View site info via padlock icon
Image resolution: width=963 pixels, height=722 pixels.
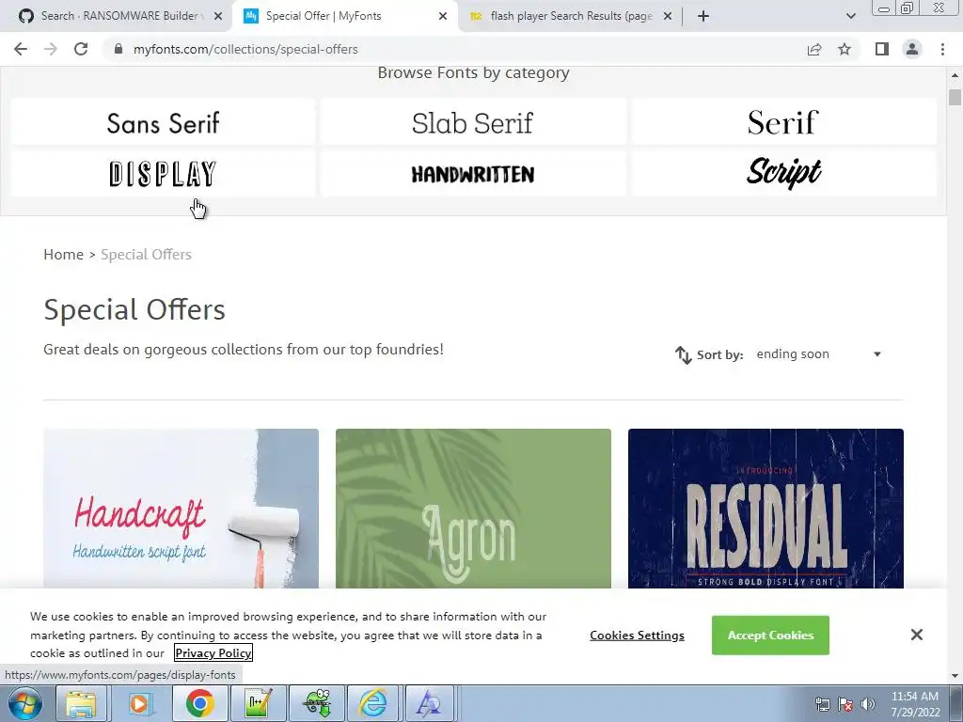pyautogui.click(x=118, y=49)
